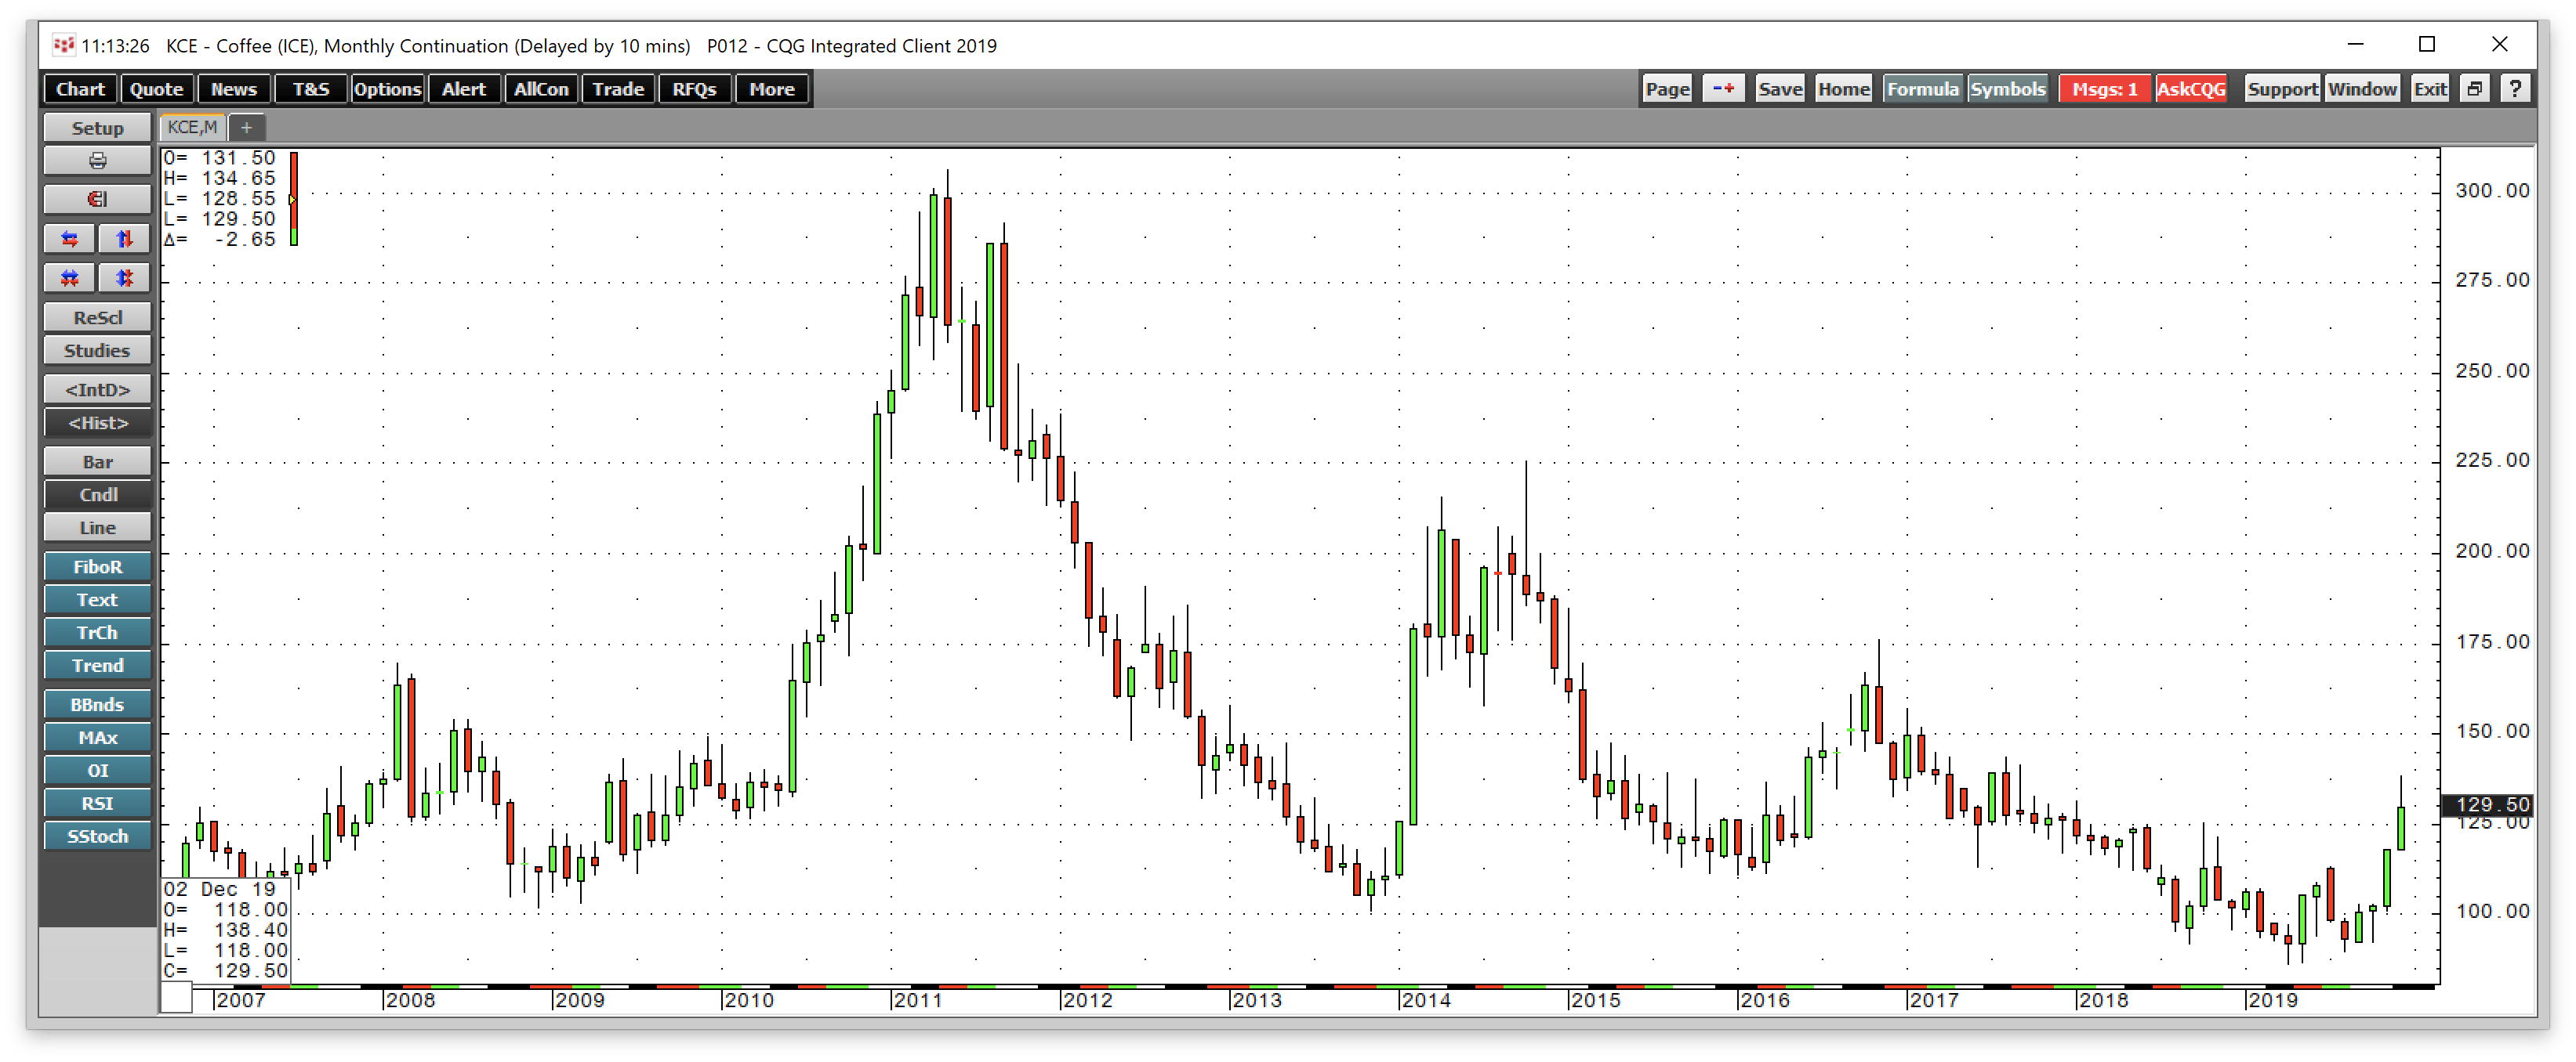Open the RFQs menu
This screenshot has width=2576, height=1062.
[x=695, y=89]
